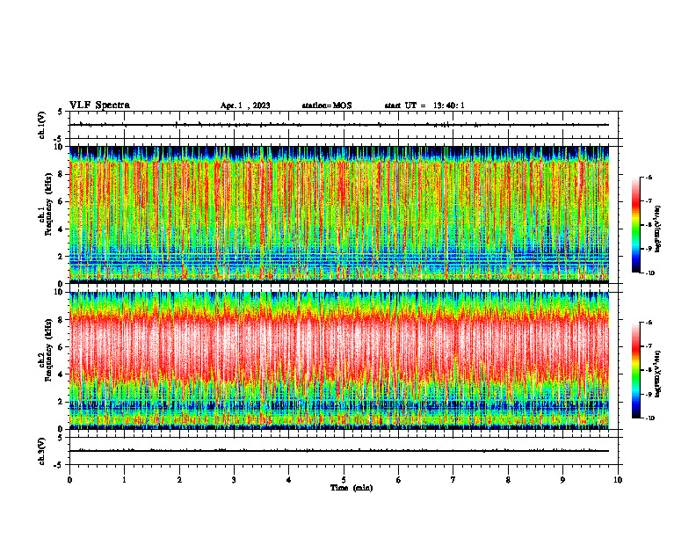Click the ch.1 colorbar log(PSD) label
The width and height of the screenshot is (696, 538).
click(658, 229)
